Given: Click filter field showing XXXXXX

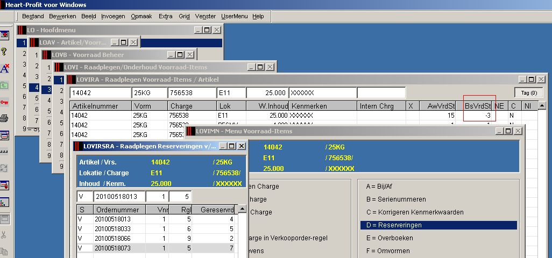Looking at the screenshot, I should [x=323, y=93].
